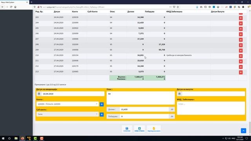Sort by Датум Валута column header

point(218,11)
